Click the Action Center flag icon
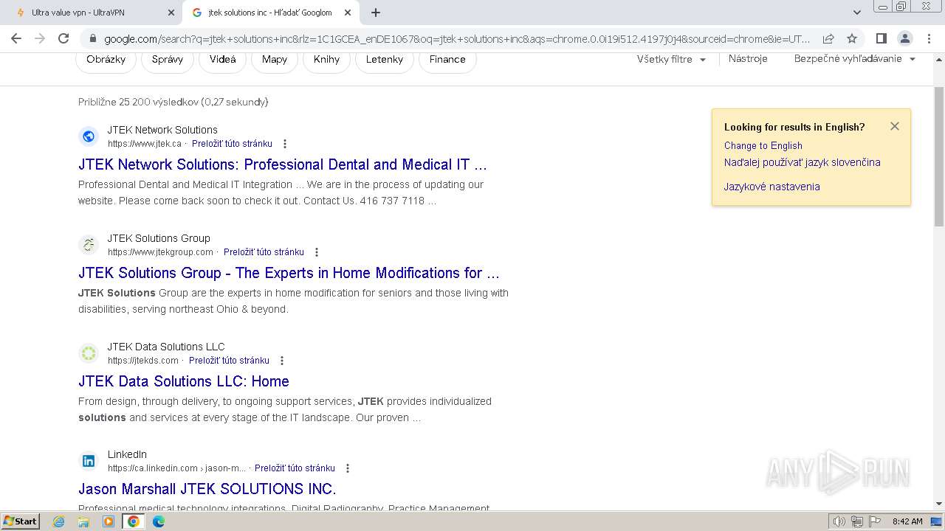Viewport: 945px width, 531px height. pyautogui.click(x=875, y=521)
